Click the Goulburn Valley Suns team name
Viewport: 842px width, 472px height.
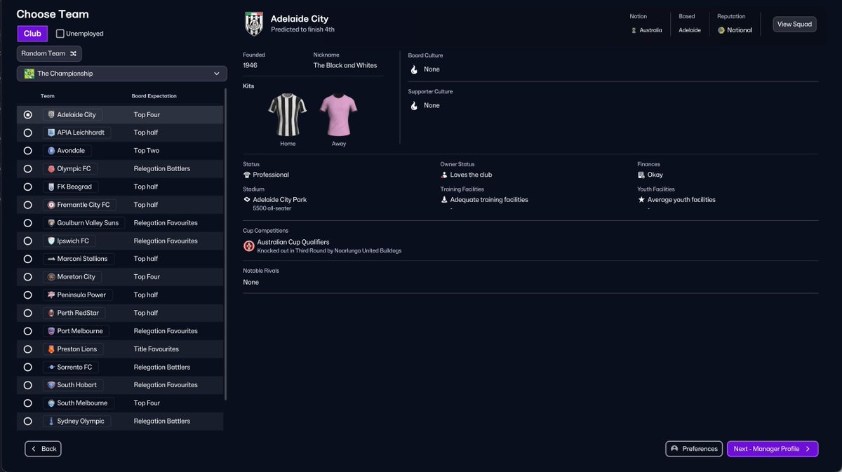pyautogui.click(x=88, y=223)
